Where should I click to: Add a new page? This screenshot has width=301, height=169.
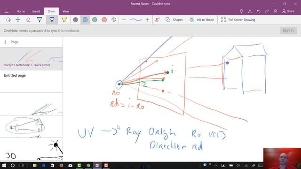pos(11,42)
